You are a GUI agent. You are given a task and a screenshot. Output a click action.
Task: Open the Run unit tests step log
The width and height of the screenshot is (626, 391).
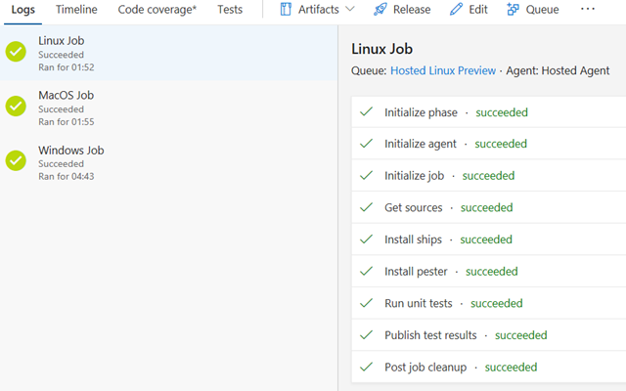click(419, 303)
